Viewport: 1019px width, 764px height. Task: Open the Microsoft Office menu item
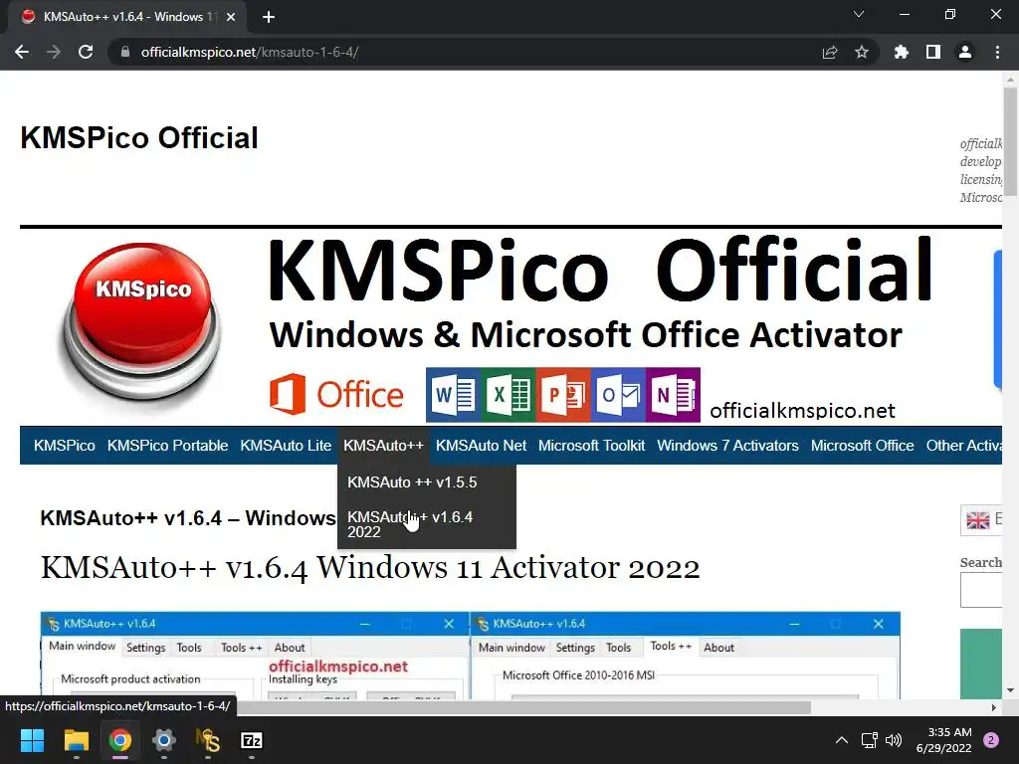pyautogui.click(x=863, y=445)
